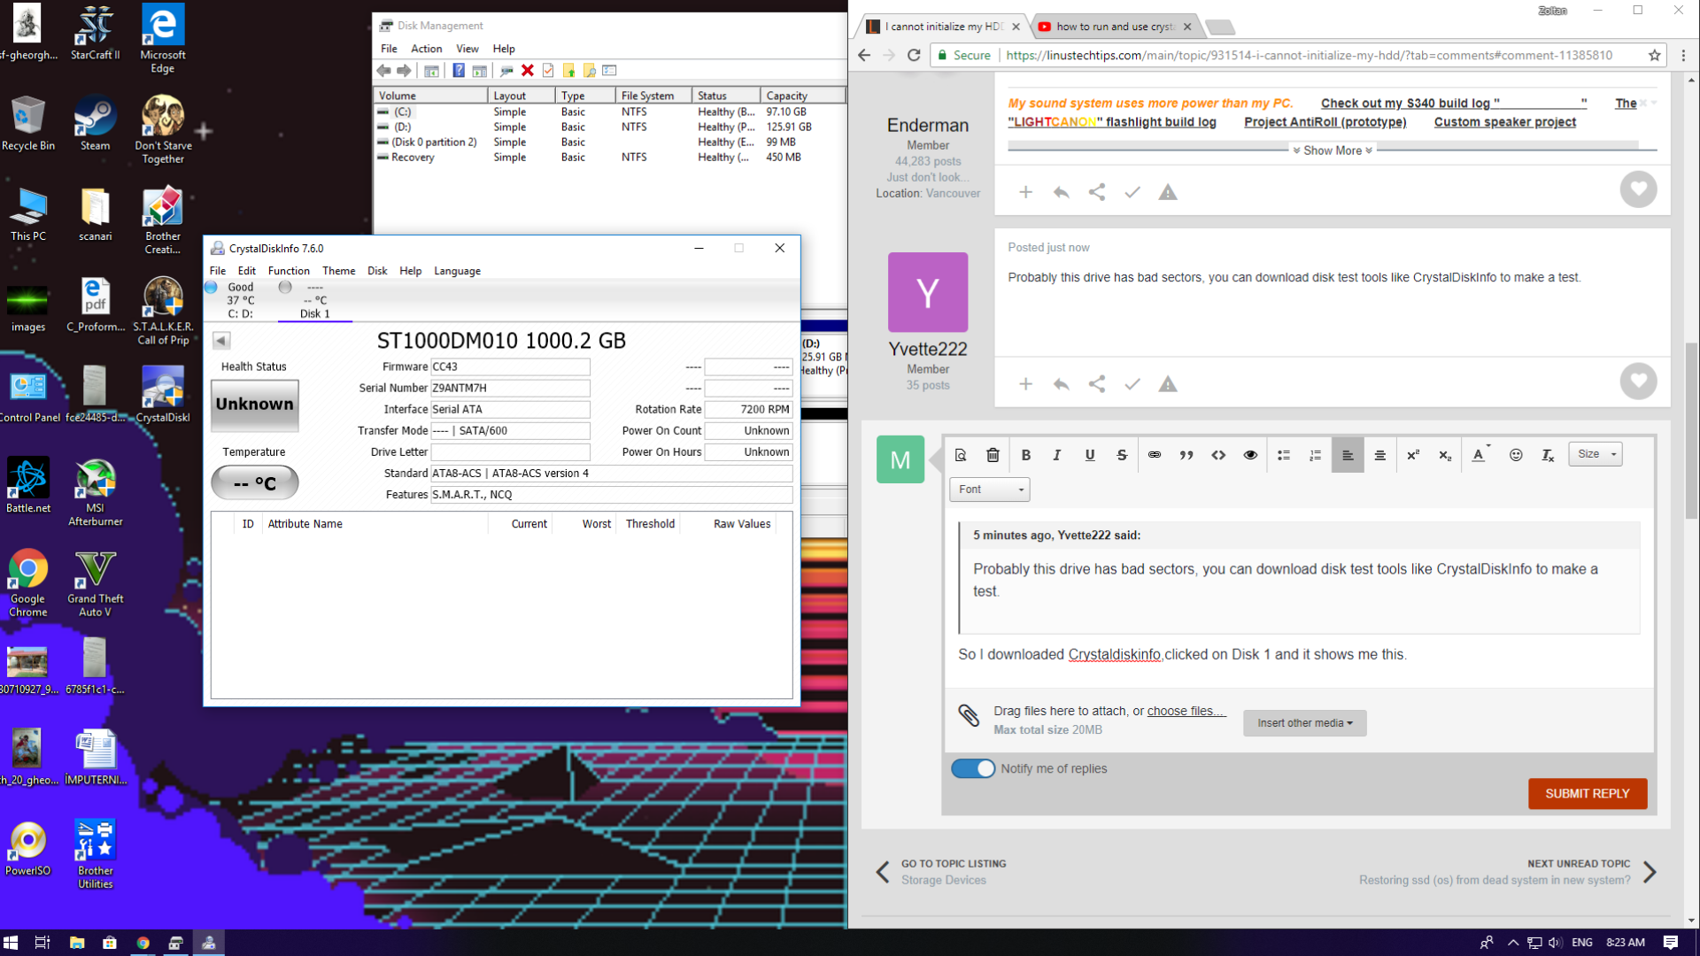1700x956 pixels.
Task: Open Insert other media dropdown
Action: point(1304,723)
